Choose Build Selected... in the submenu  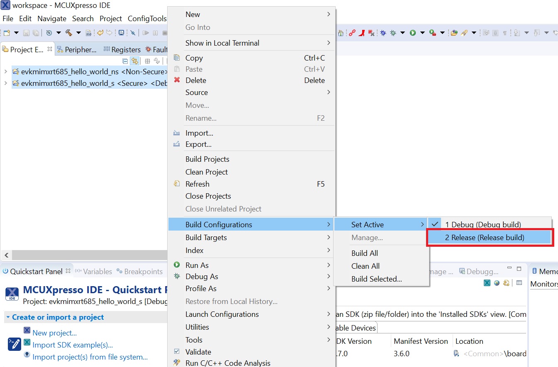coord(381,279)
